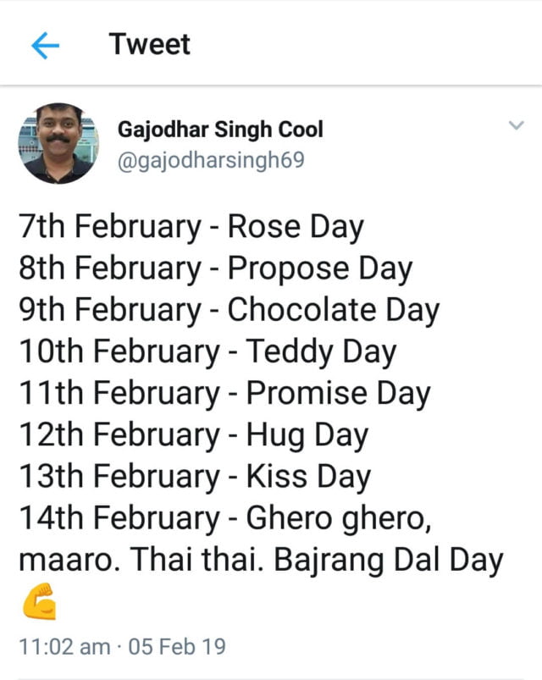Click the handle @gajodharsingh69

(211, 159)
